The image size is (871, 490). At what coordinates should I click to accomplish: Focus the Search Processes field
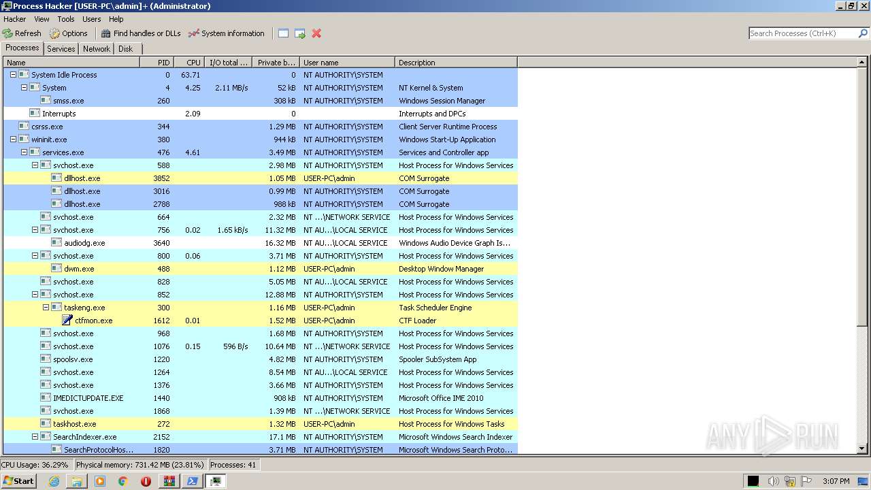[x=803, y=33]
